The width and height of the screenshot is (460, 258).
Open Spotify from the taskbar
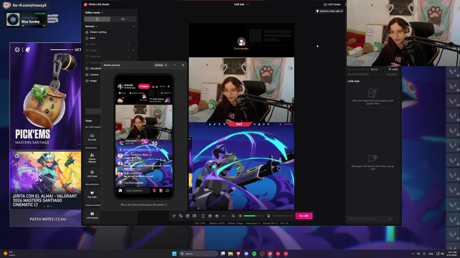[254, 254]
